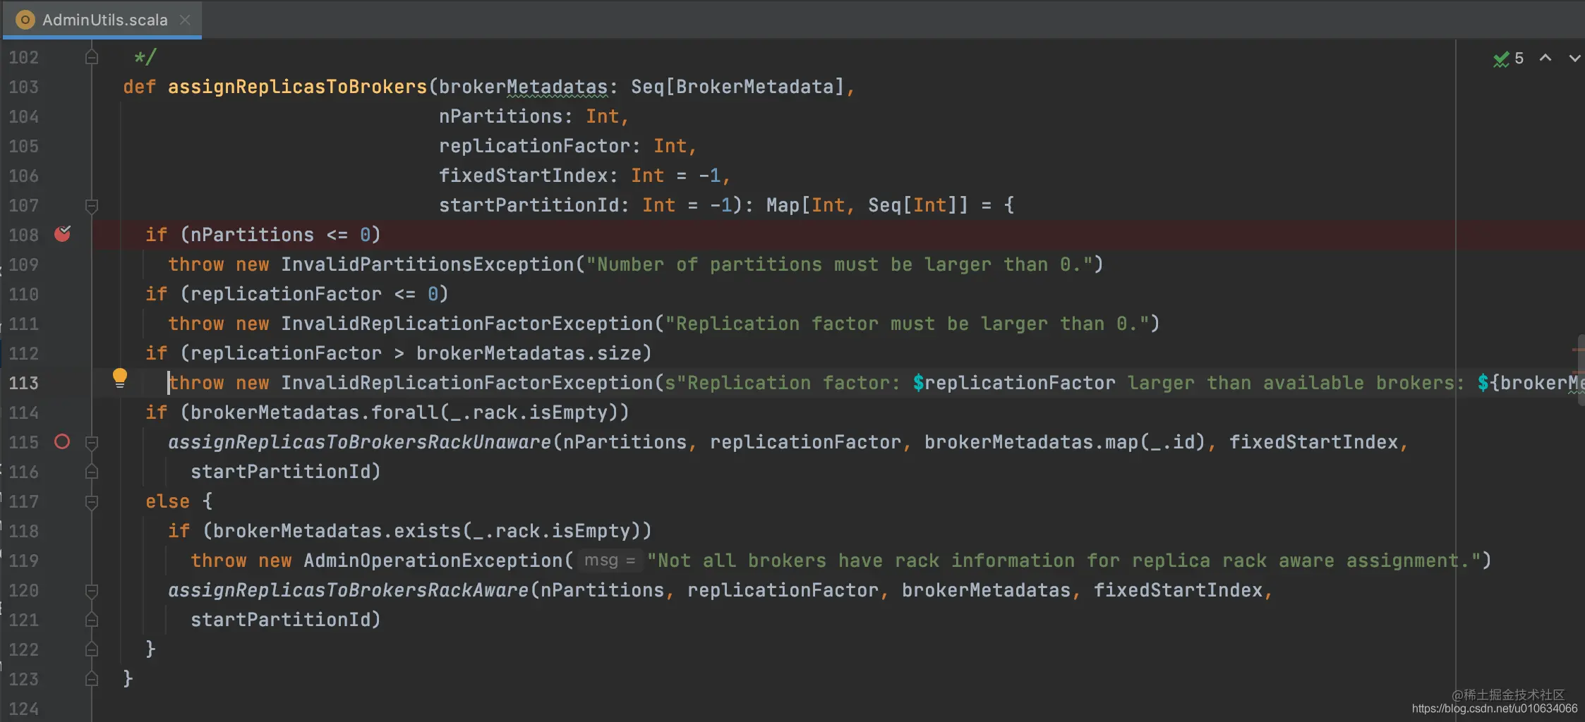
Task: Open the AdminUtils.scala editor tab
Action: click(x=102, y=20)
